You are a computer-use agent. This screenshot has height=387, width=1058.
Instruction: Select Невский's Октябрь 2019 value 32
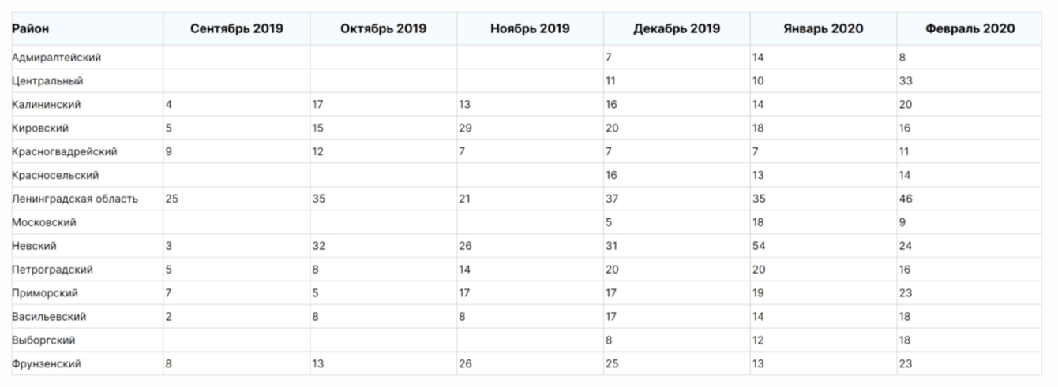(319, 246)
